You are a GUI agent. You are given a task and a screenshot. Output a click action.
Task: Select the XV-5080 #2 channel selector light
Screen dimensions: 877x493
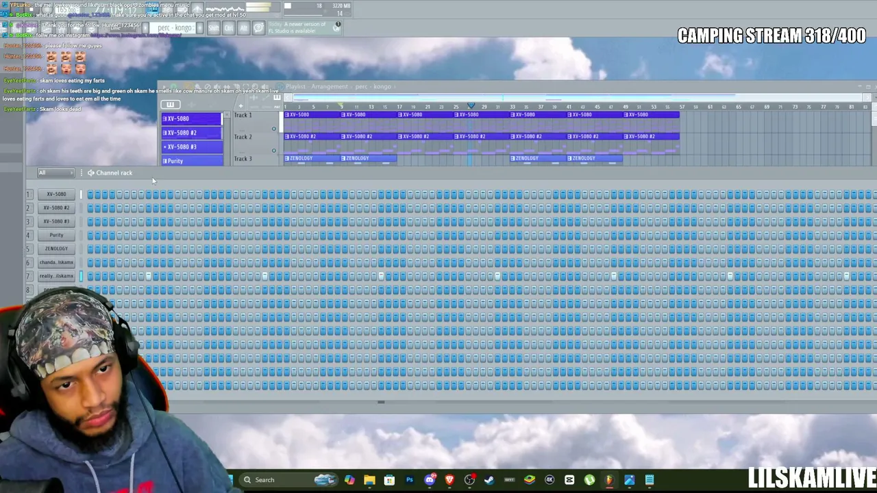[81, 207]
